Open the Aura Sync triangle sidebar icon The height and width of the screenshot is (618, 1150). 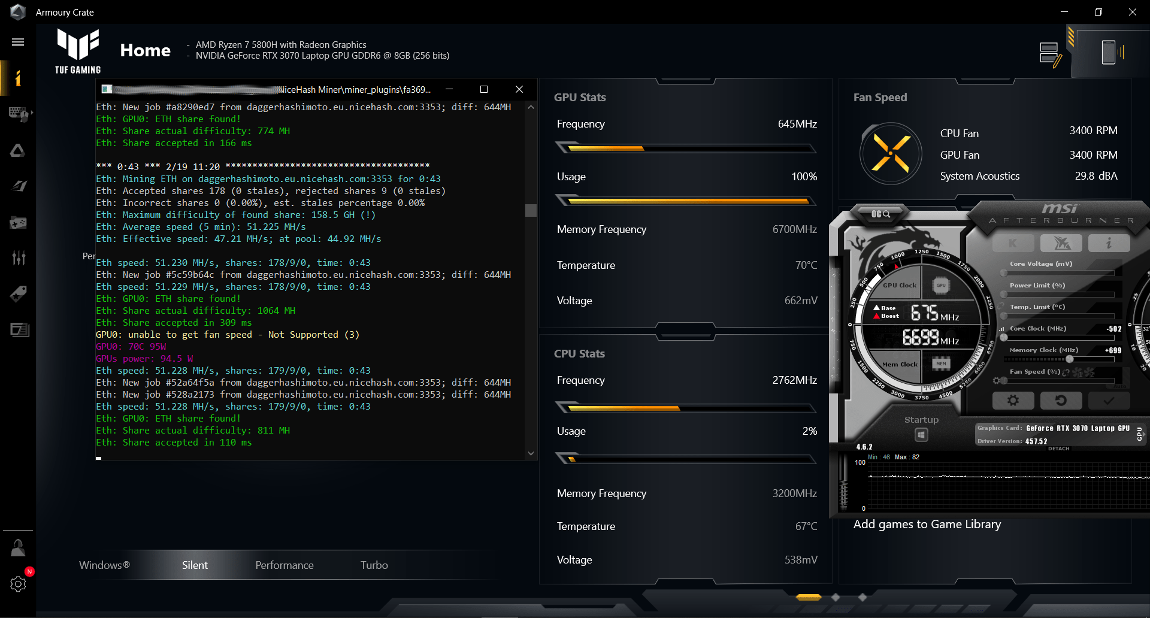click(18, 150)
